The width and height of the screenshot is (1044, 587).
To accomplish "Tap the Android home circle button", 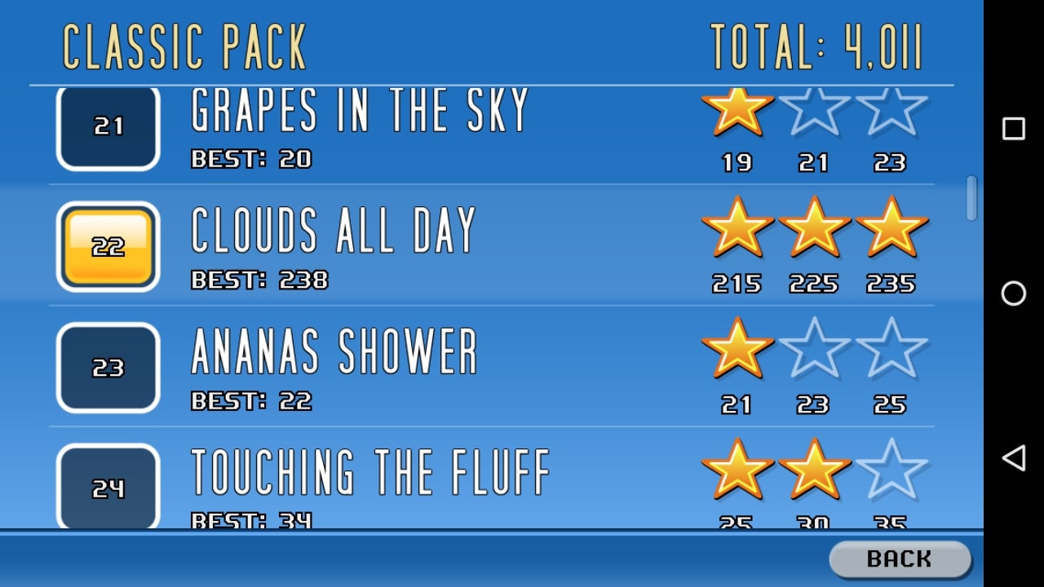I will click(1013, 293).
